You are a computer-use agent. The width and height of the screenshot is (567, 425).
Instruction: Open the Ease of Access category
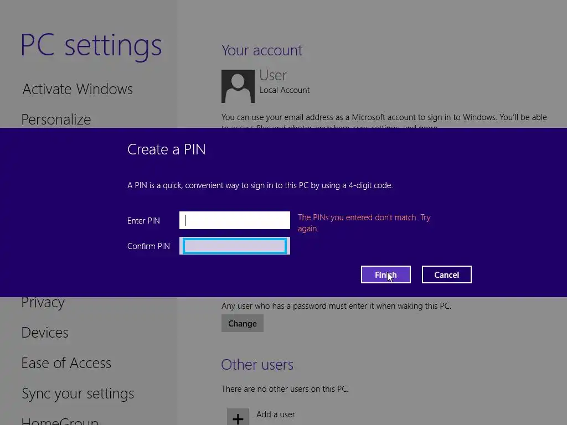(x=66, y=363)
